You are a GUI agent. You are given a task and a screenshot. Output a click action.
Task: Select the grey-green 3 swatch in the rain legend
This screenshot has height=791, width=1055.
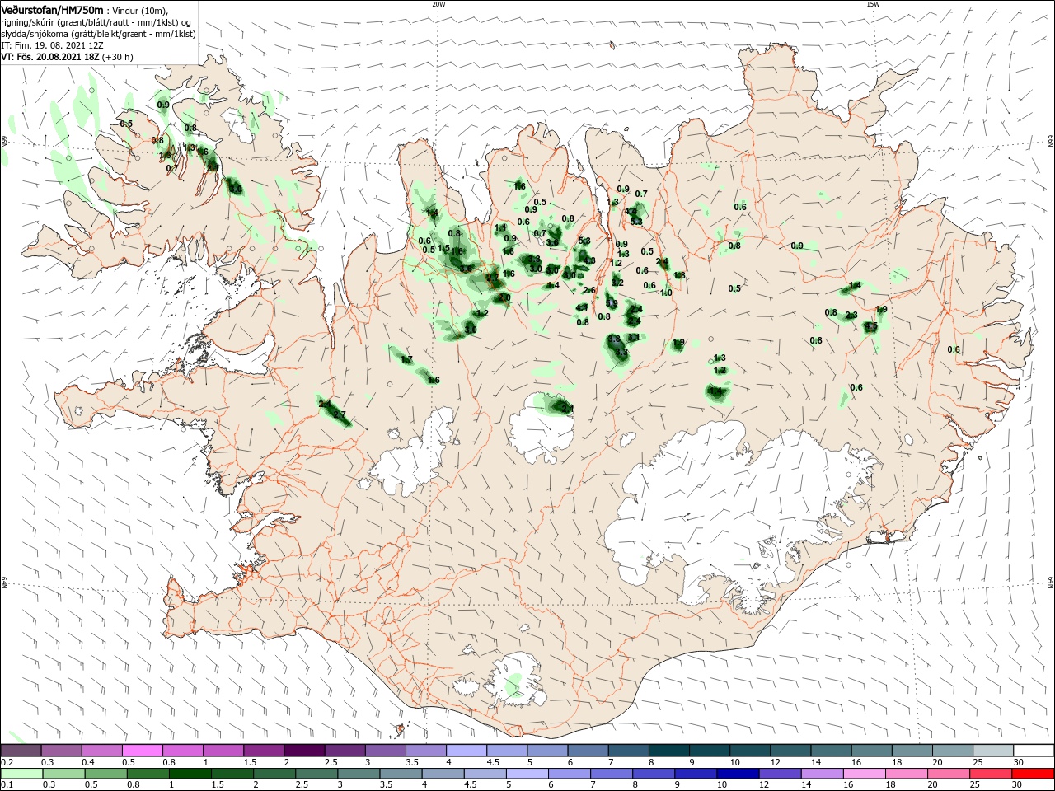(358, 774)
